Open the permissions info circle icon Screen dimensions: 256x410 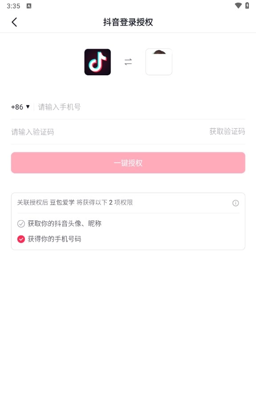236,203
